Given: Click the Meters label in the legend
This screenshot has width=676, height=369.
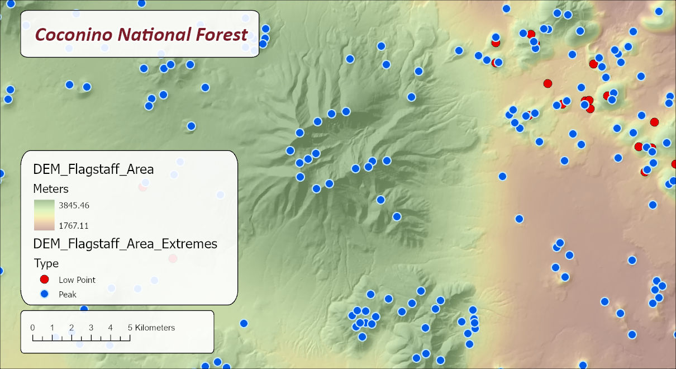Looking at the screenshot, I should click(51, 188).
